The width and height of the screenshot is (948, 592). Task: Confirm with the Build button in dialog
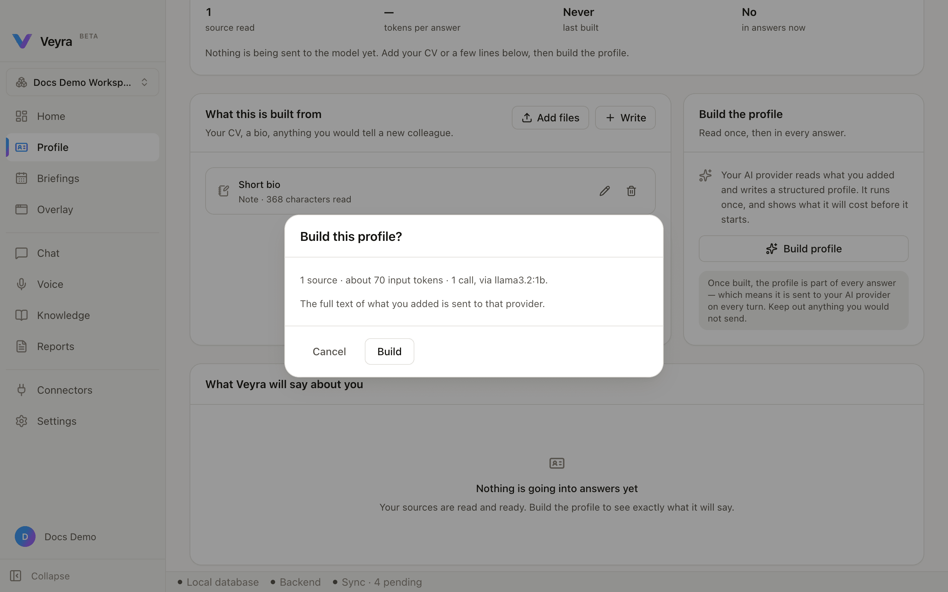(x=389, y=351)
